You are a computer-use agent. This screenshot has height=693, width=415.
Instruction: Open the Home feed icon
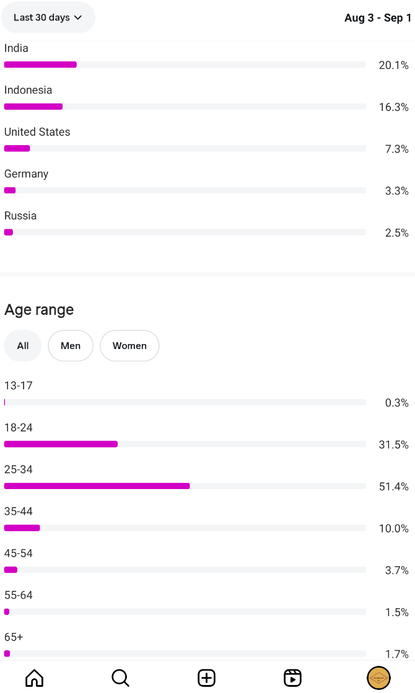click(35, 678)
